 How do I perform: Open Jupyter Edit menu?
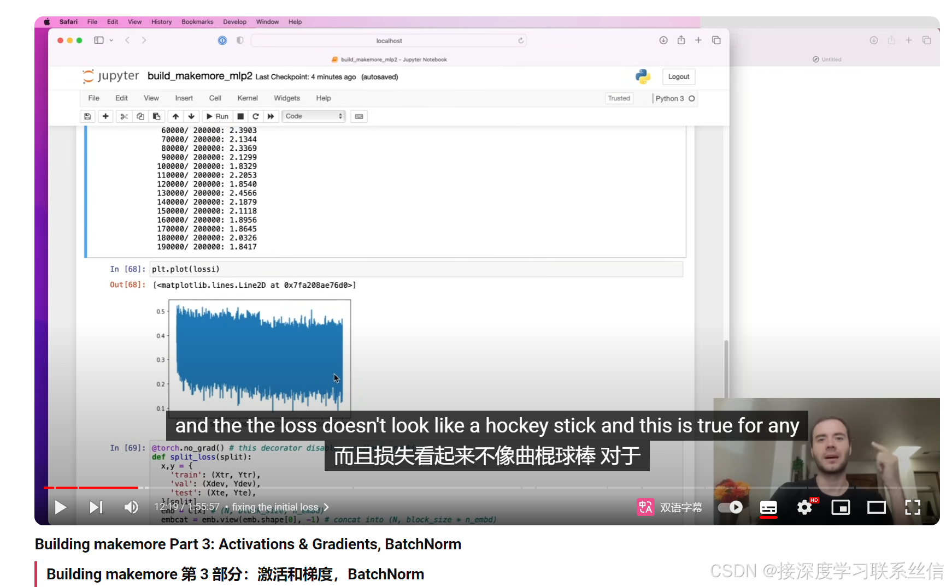(x=121, y=98)
